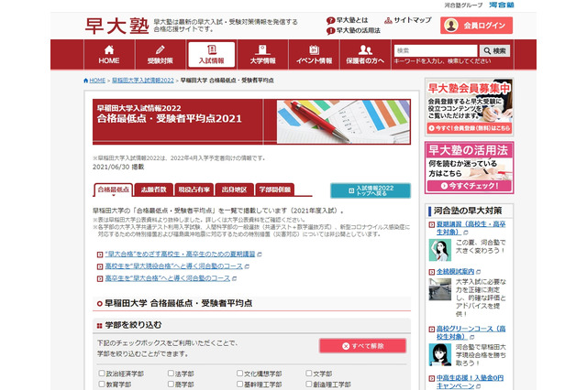Switch to the 現役占有率 tab
This screenshot has height=390, width=587.
click(194, 190)
